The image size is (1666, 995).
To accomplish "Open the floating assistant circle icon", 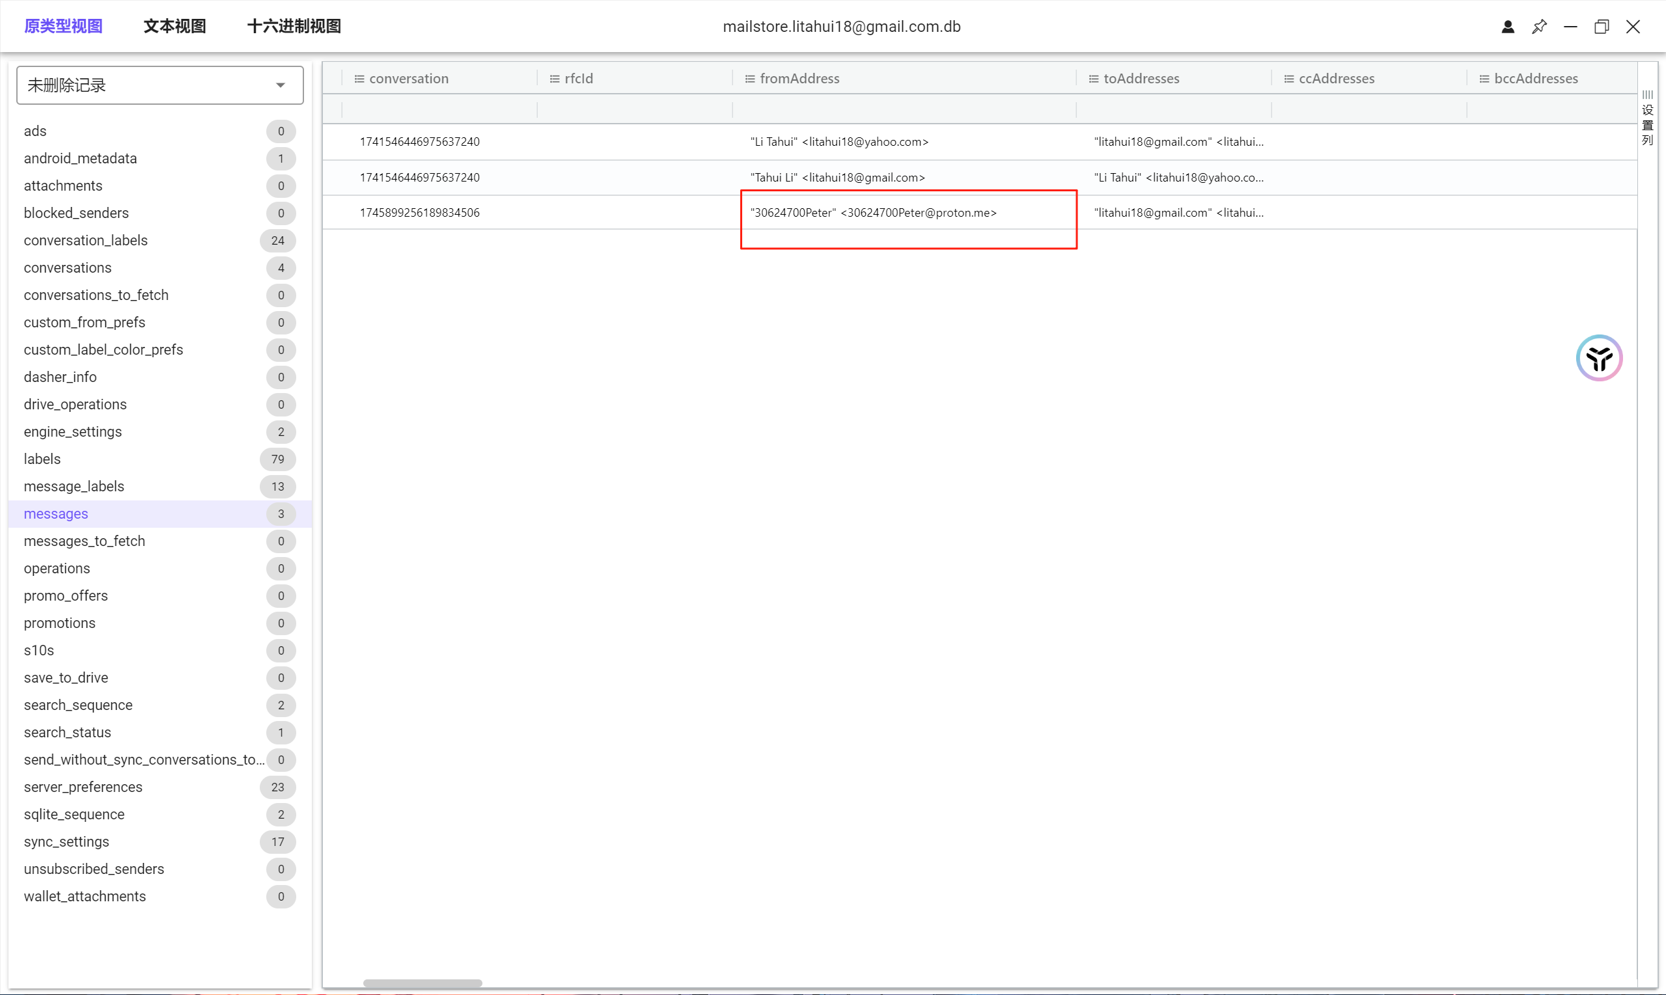I will (1598, 358).
